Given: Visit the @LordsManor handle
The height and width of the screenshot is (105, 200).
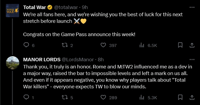Looking at the screenshot, I should (78, 60).
